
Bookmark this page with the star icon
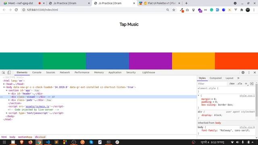pyautogui.click(x=174, y=10)
